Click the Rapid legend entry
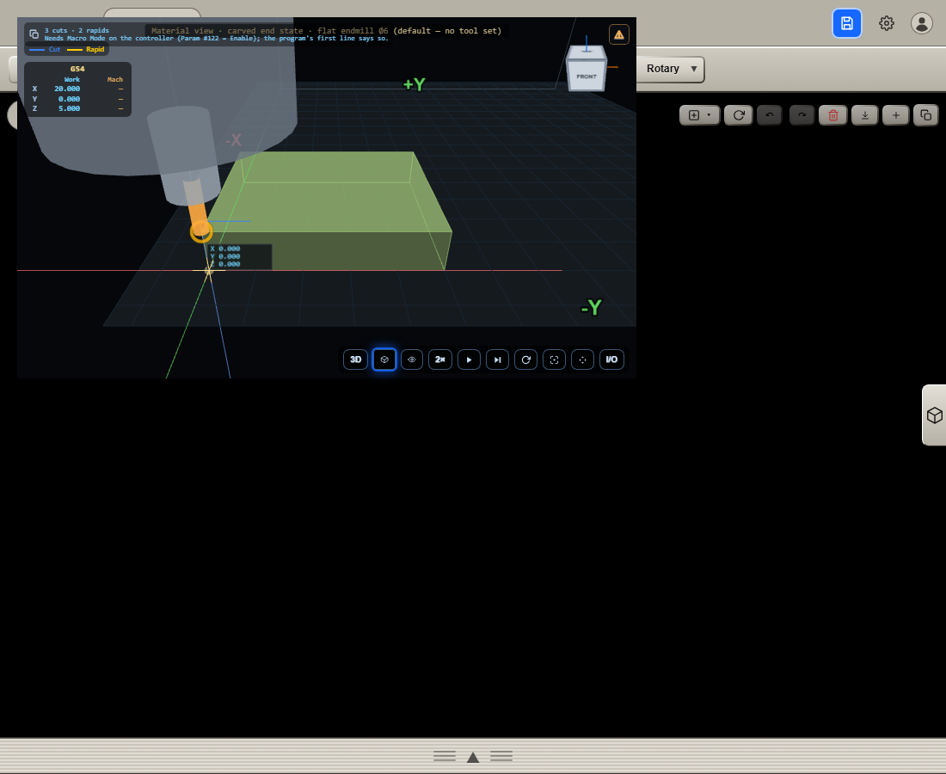The height and width of the screenshot is (774, 946). pyautogui.click(x=86, y=50)
